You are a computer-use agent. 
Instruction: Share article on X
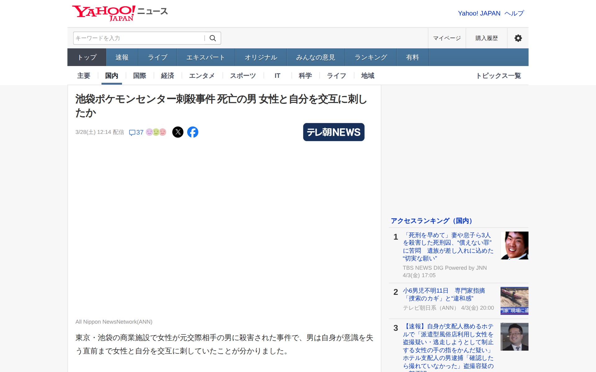pos(178,132)
